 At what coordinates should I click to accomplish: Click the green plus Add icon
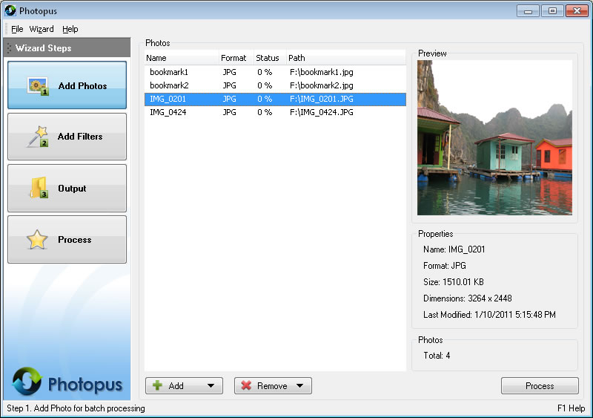pyautogui.click(x=157, y=386)
